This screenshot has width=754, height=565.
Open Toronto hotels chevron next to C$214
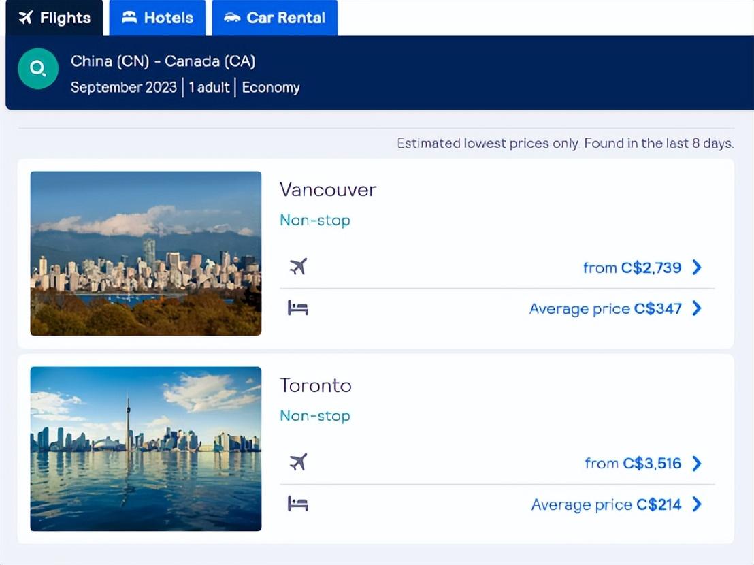click(697, 504)
